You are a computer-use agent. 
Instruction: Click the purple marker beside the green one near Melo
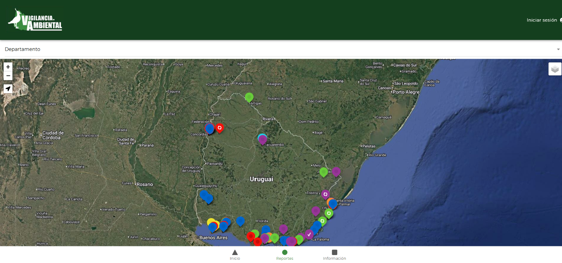(x=336, y=172)
